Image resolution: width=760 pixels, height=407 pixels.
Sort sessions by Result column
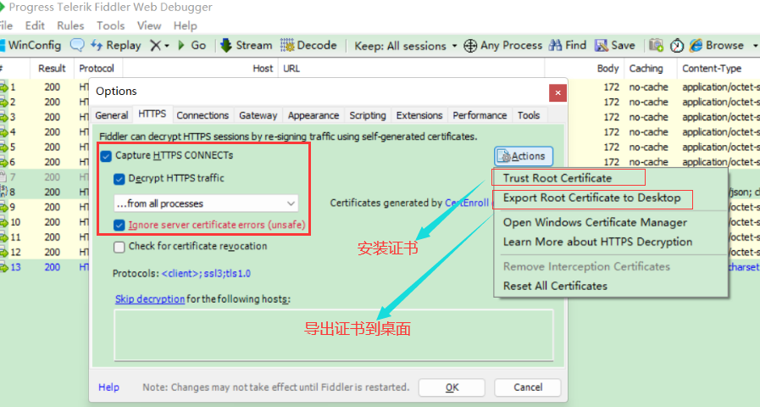[52, 69]
